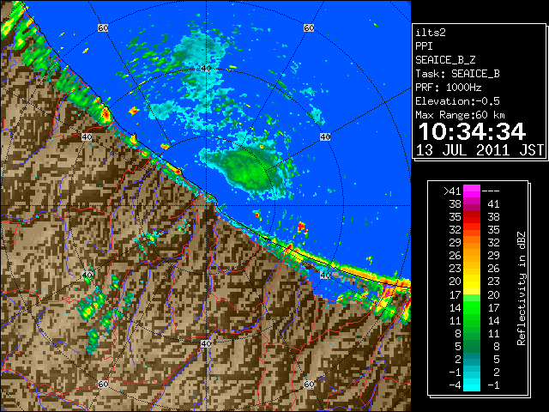
Task: Pick the yellow 20 to 23 dBZ swatch
Action: tap(472, 282)
